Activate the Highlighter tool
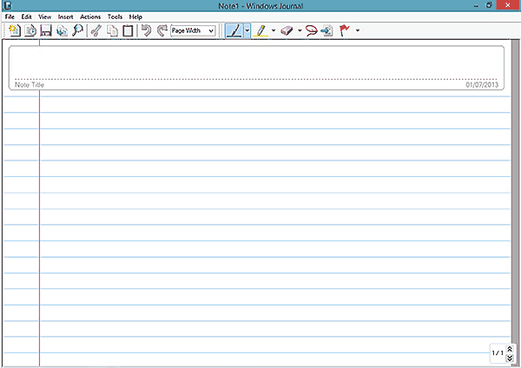521x368 pixels. [x=261, y=30]
